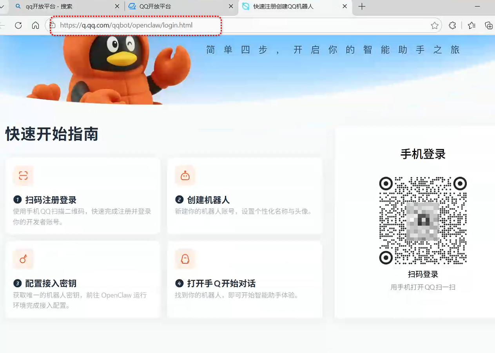Image resolution: width=495 pixels, height=353 pixels.
Task: Bookmark this page with the star icon
Action: coord(434,25)
